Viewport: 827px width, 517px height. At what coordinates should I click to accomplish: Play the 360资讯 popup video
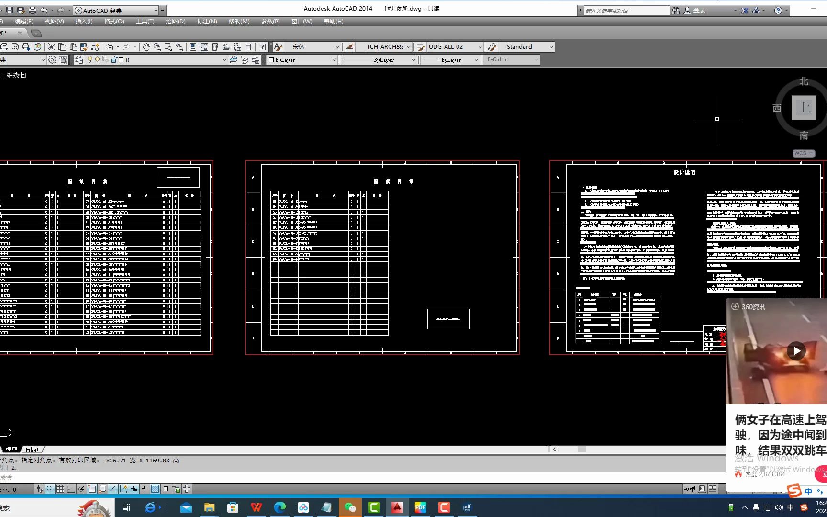[x=796, y=351]
